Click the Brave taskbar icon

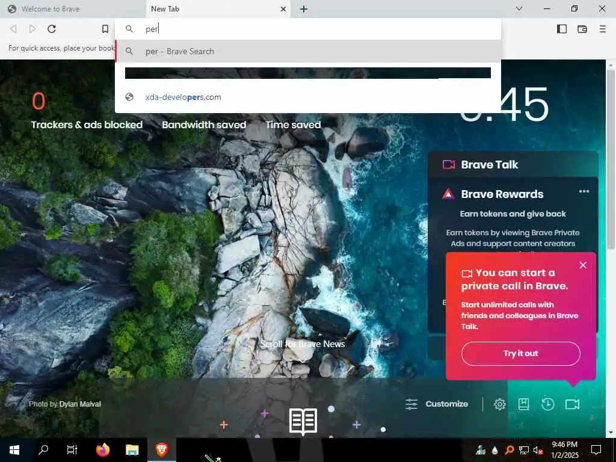point(161,450)
